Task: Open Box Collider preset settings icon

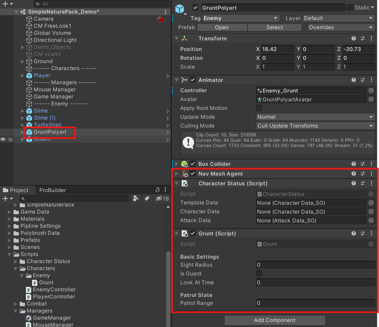Action: point(363,164)
